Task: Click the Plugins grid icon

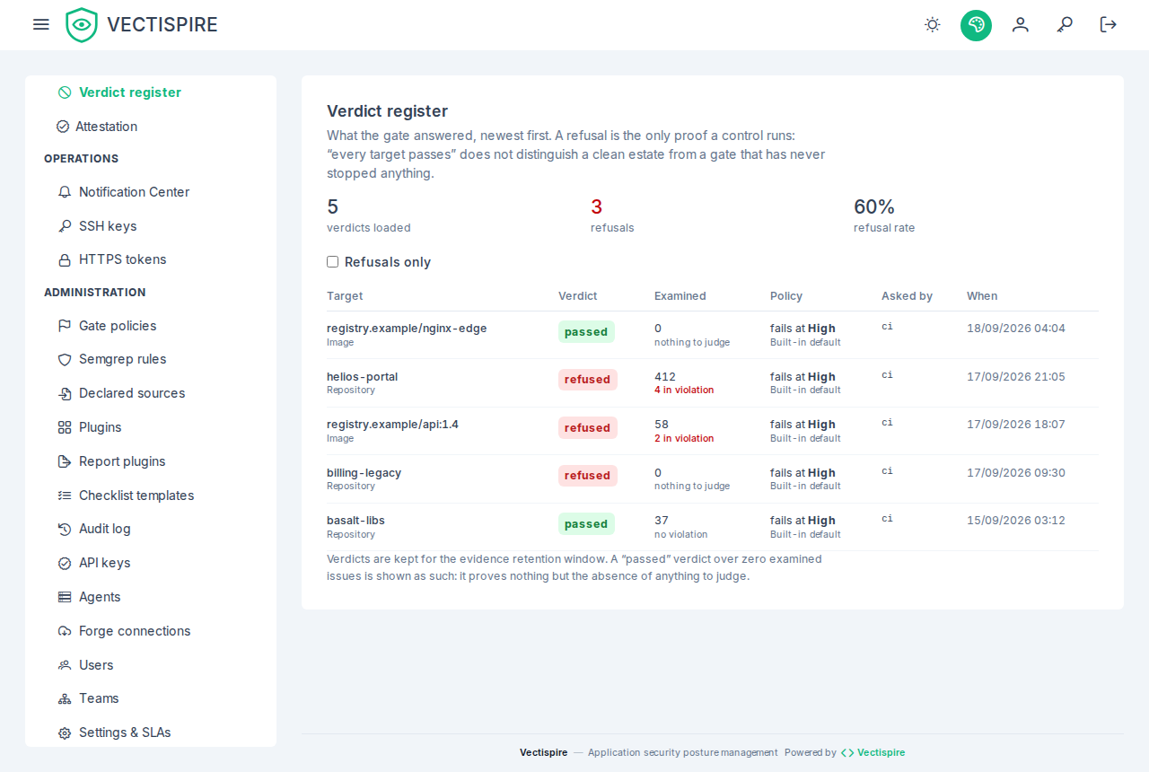Action: [65, 427]
